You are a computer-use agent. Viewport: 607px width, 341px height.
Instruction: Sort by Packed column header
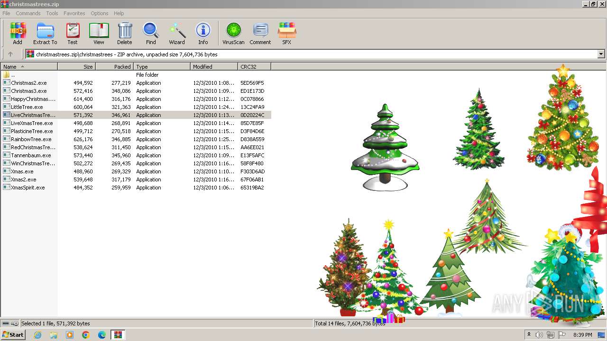pyautogui.click(x=114, y=67)
